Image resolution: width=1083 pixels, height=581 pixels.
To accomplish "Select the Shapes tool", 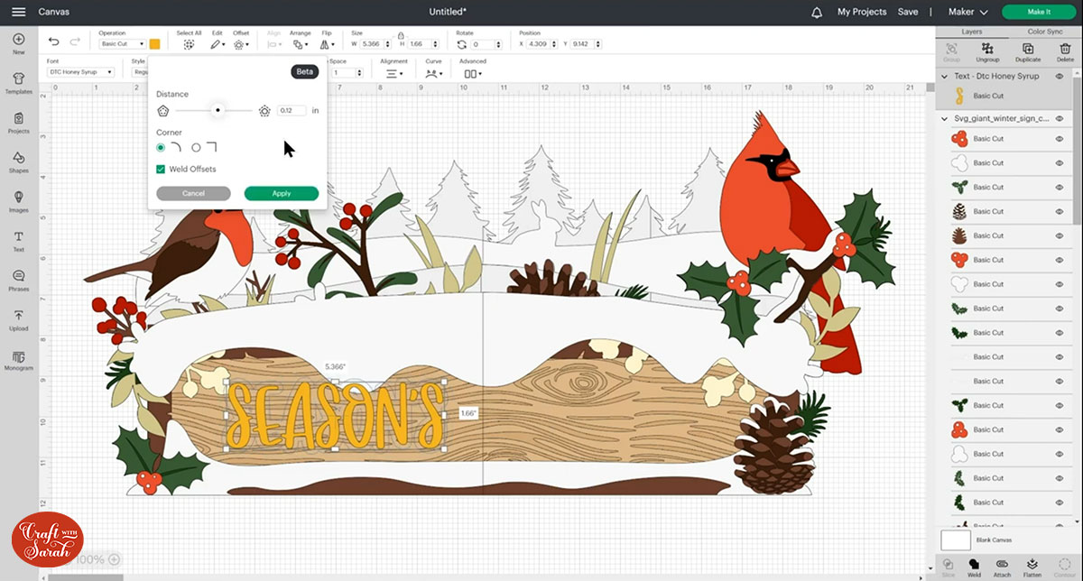I will (18, 161).
